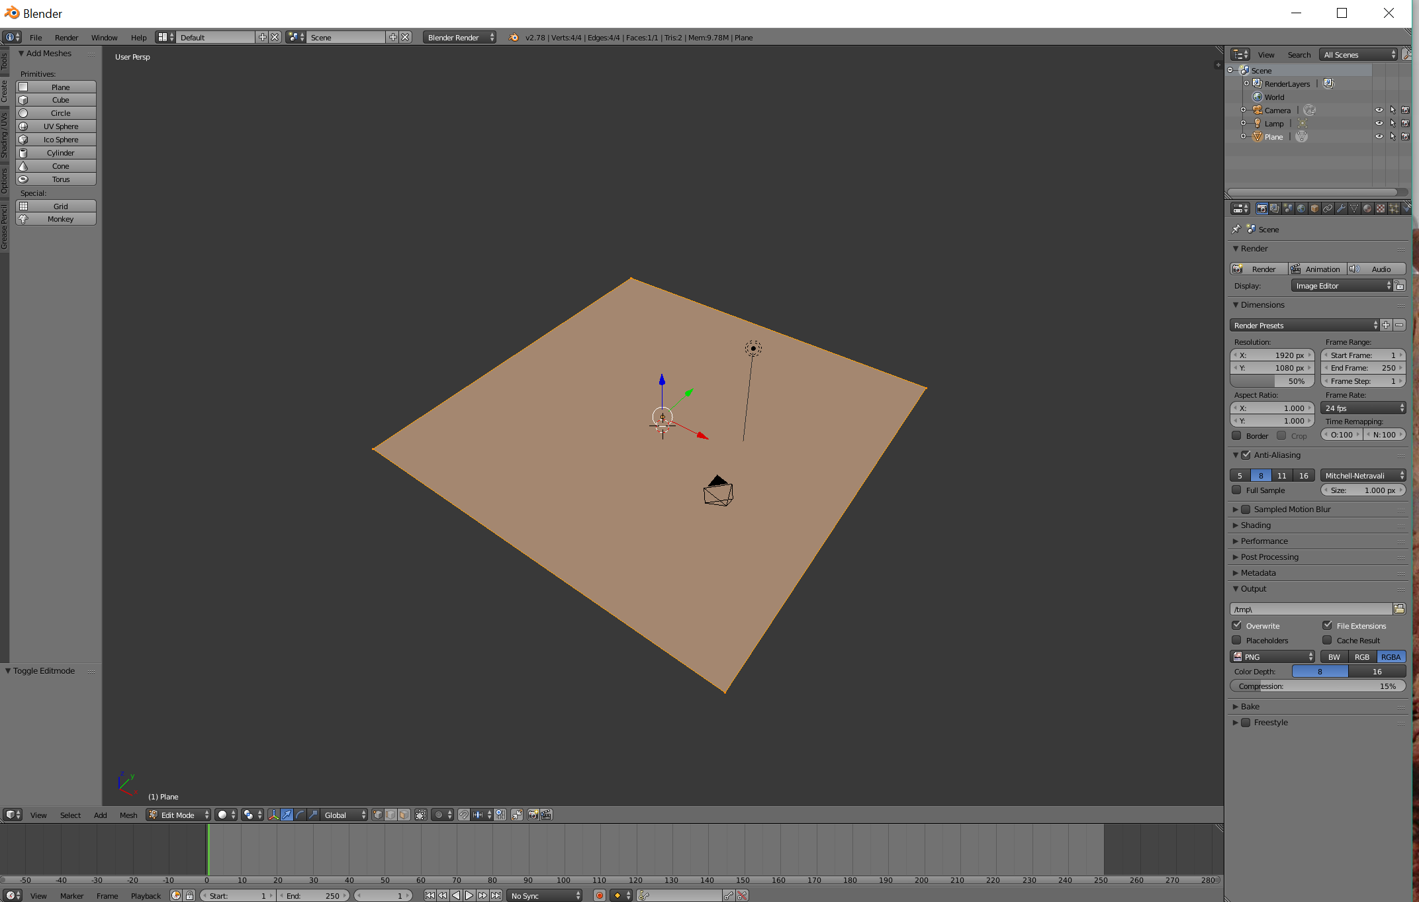Open the Texture checker properties tab
The image size is (1419, 902).
pos(1381,208)
